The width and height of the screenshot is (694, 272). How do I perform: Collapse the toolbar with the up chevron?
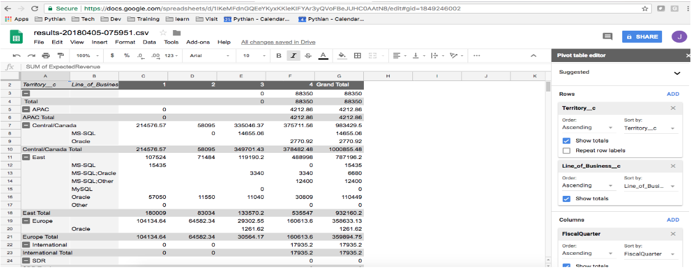(533, 55)
